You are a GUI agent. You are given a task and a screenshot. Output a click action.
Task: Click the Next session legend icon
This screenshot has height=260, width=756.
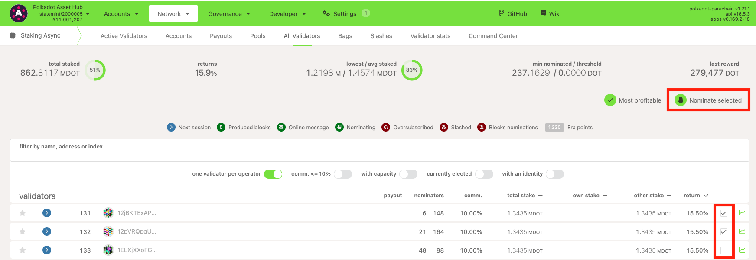(x=171, y=127)
